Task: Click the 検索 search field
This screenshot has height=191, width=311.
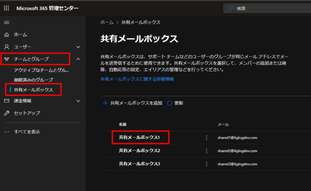Action: click(x=267, y=8)
